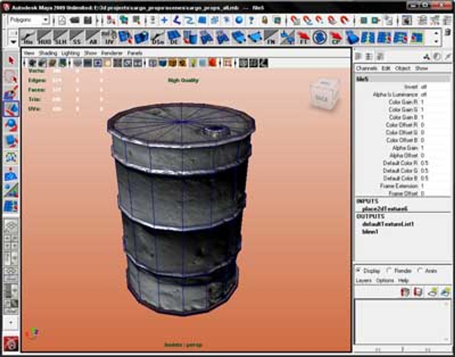455x357 pixels.
Task: Open the viewport Shading menu
Action: pos(48,53)
